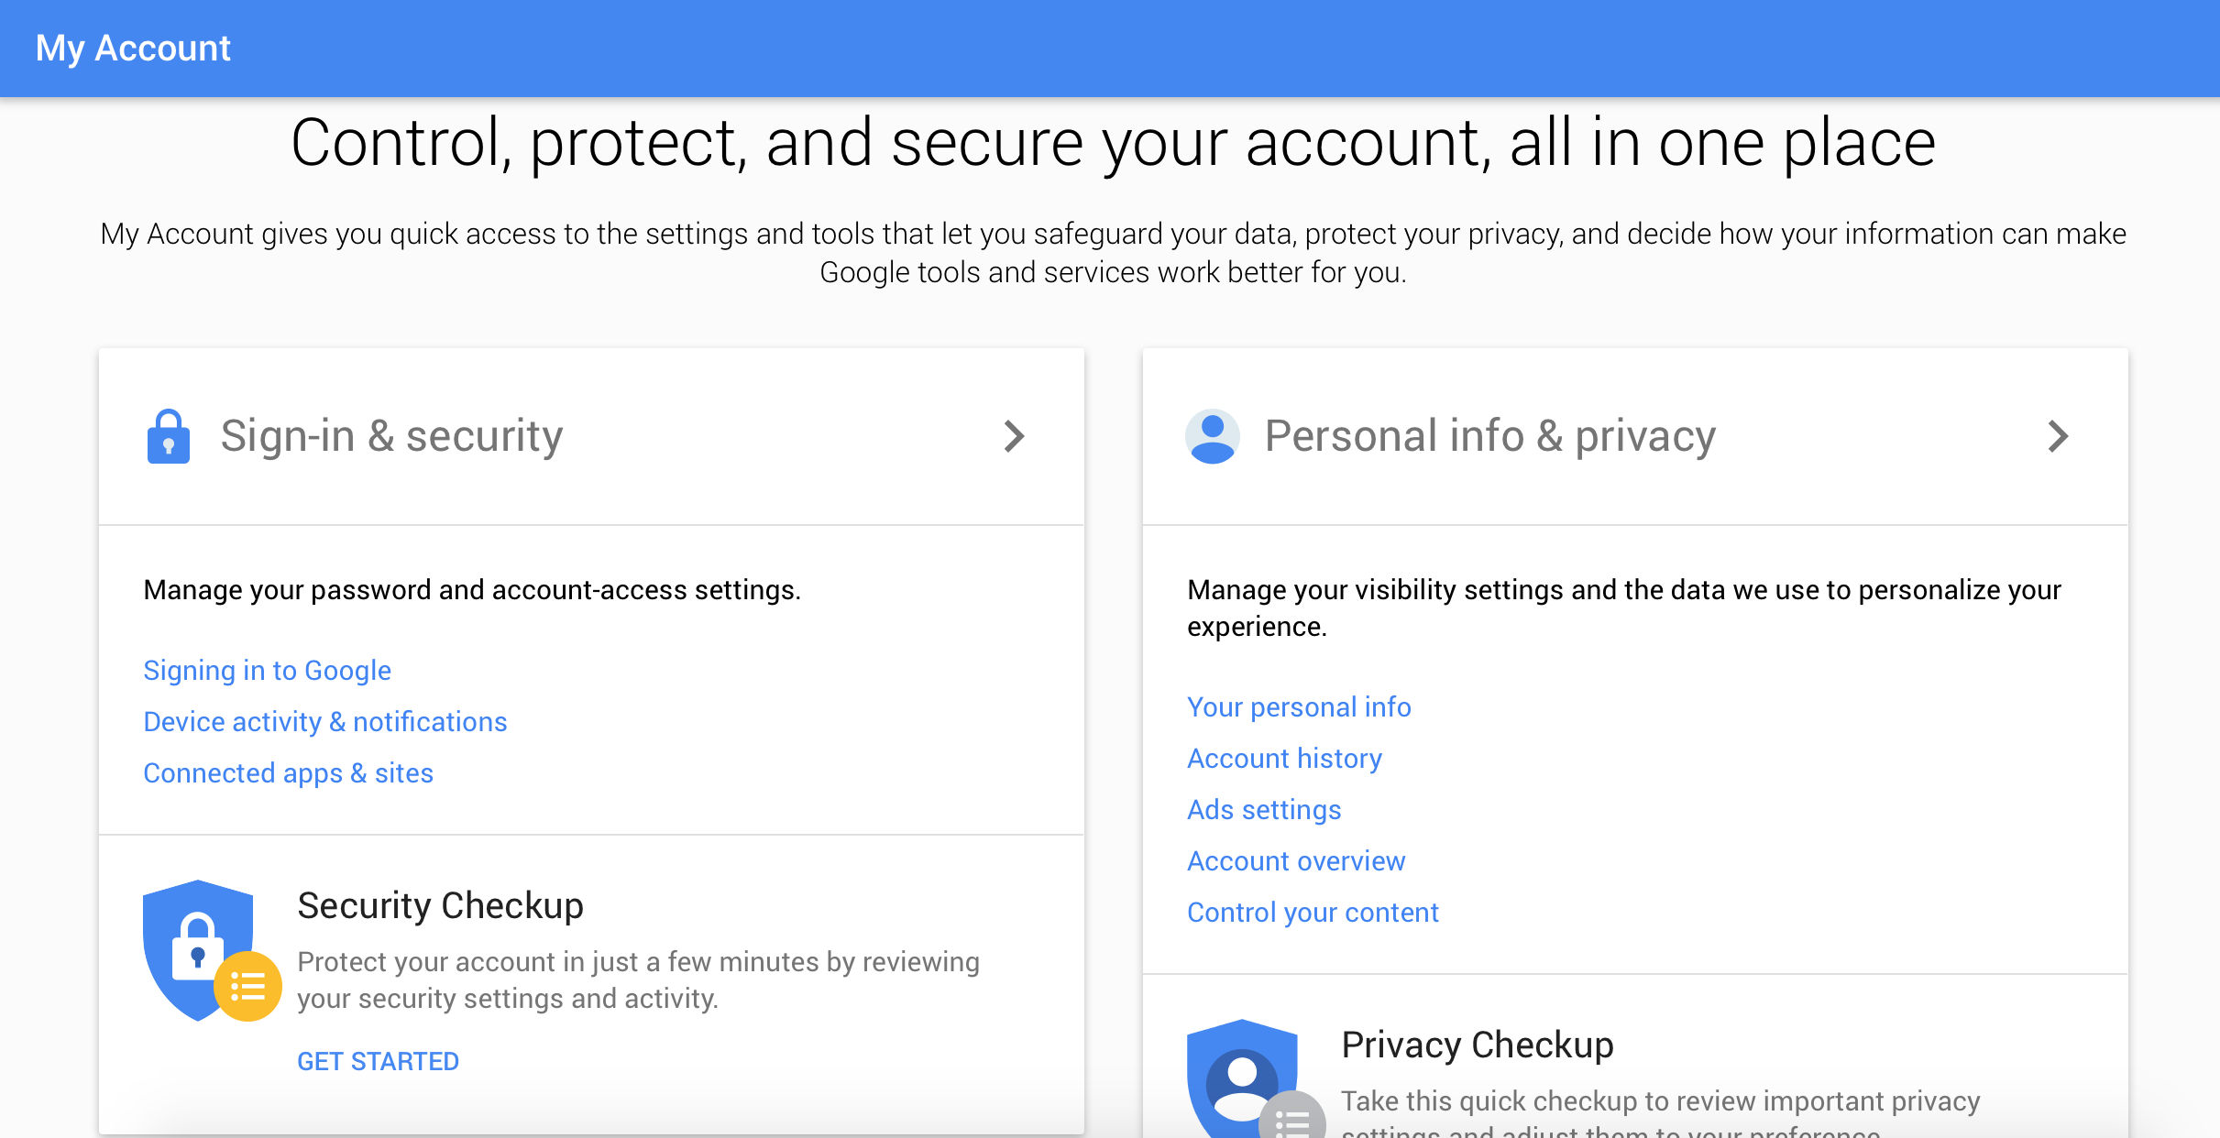Open Your personal info link
The image size is (2220, 1138).
1299,707
